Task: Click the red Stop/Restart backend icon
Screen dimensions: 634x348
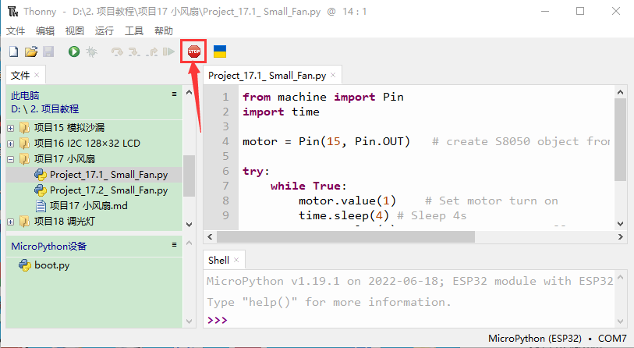Action: 193,51
